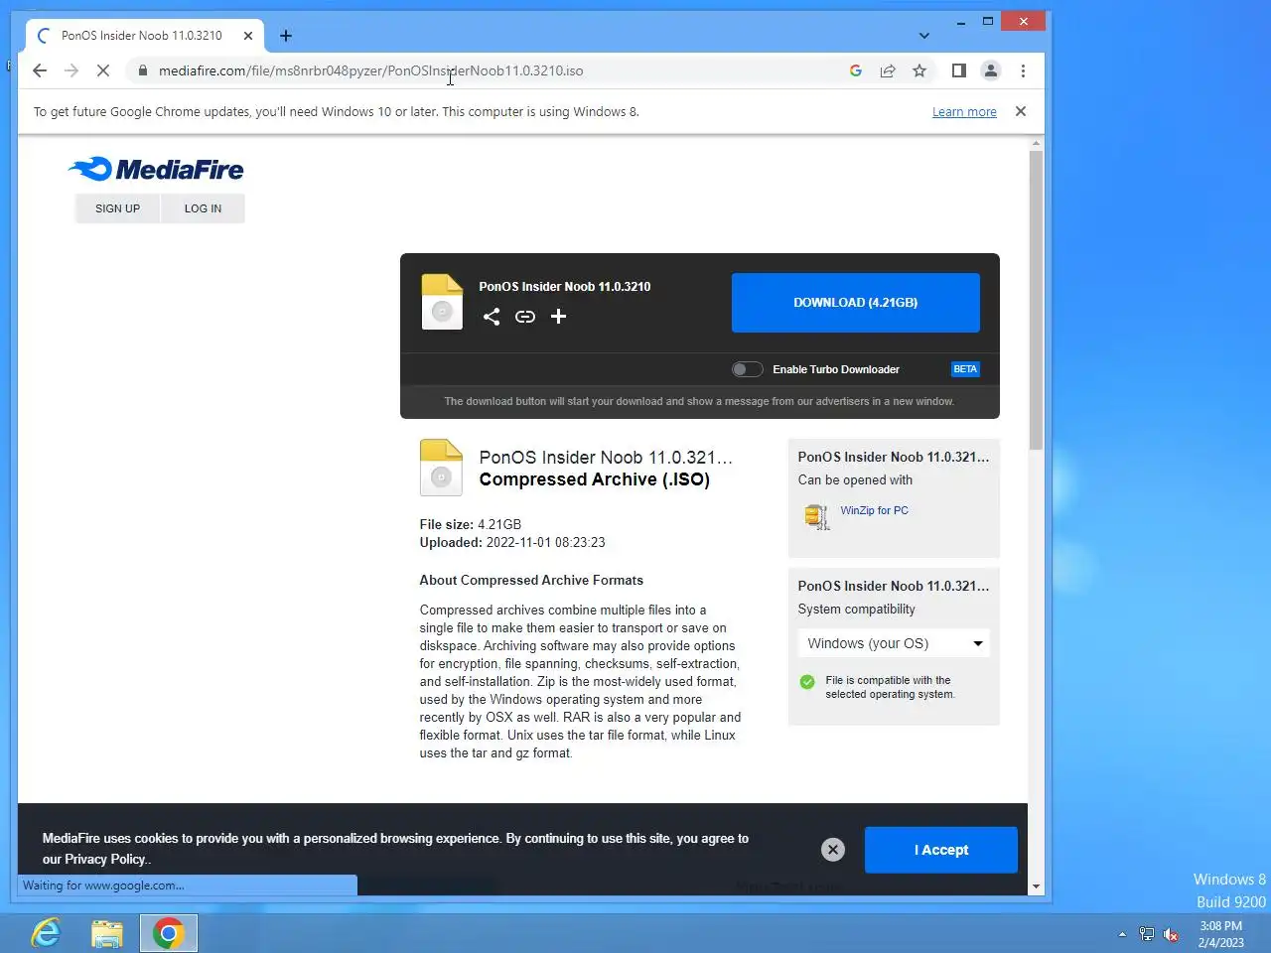Viewport: 1271px width, 953px height.
Task: Show hidden system tray icons
Action: [x=1122, y=934]
